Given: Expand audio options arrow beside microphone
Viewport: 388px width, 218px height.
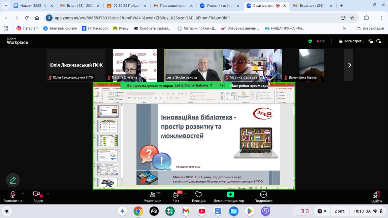Looking at the screenshot, I should [23, 193].
